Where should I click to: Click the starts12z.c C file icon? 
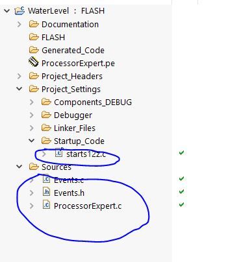pyautogui.click(x=58, y=152)
